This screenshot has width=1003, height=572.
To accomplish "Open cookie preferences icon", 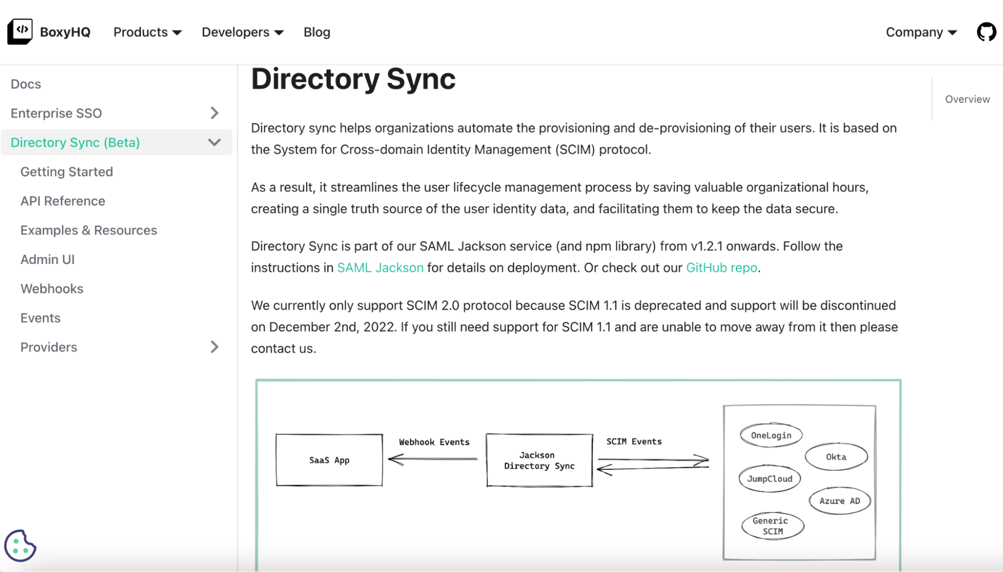I will click(x=20, y=545).
